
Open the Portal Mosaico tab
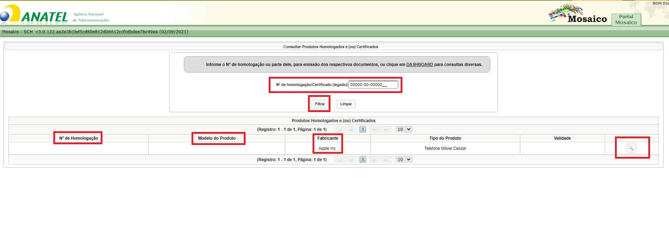click(626, 20)
